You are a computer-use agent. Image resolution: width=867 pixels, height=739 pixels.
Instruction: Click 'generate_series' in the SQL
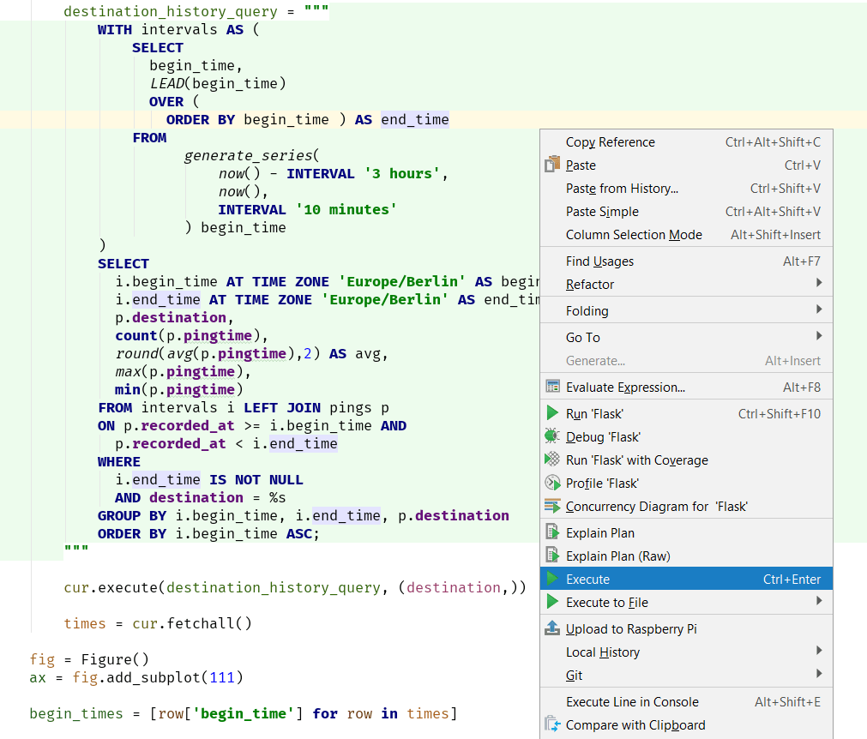248,156
